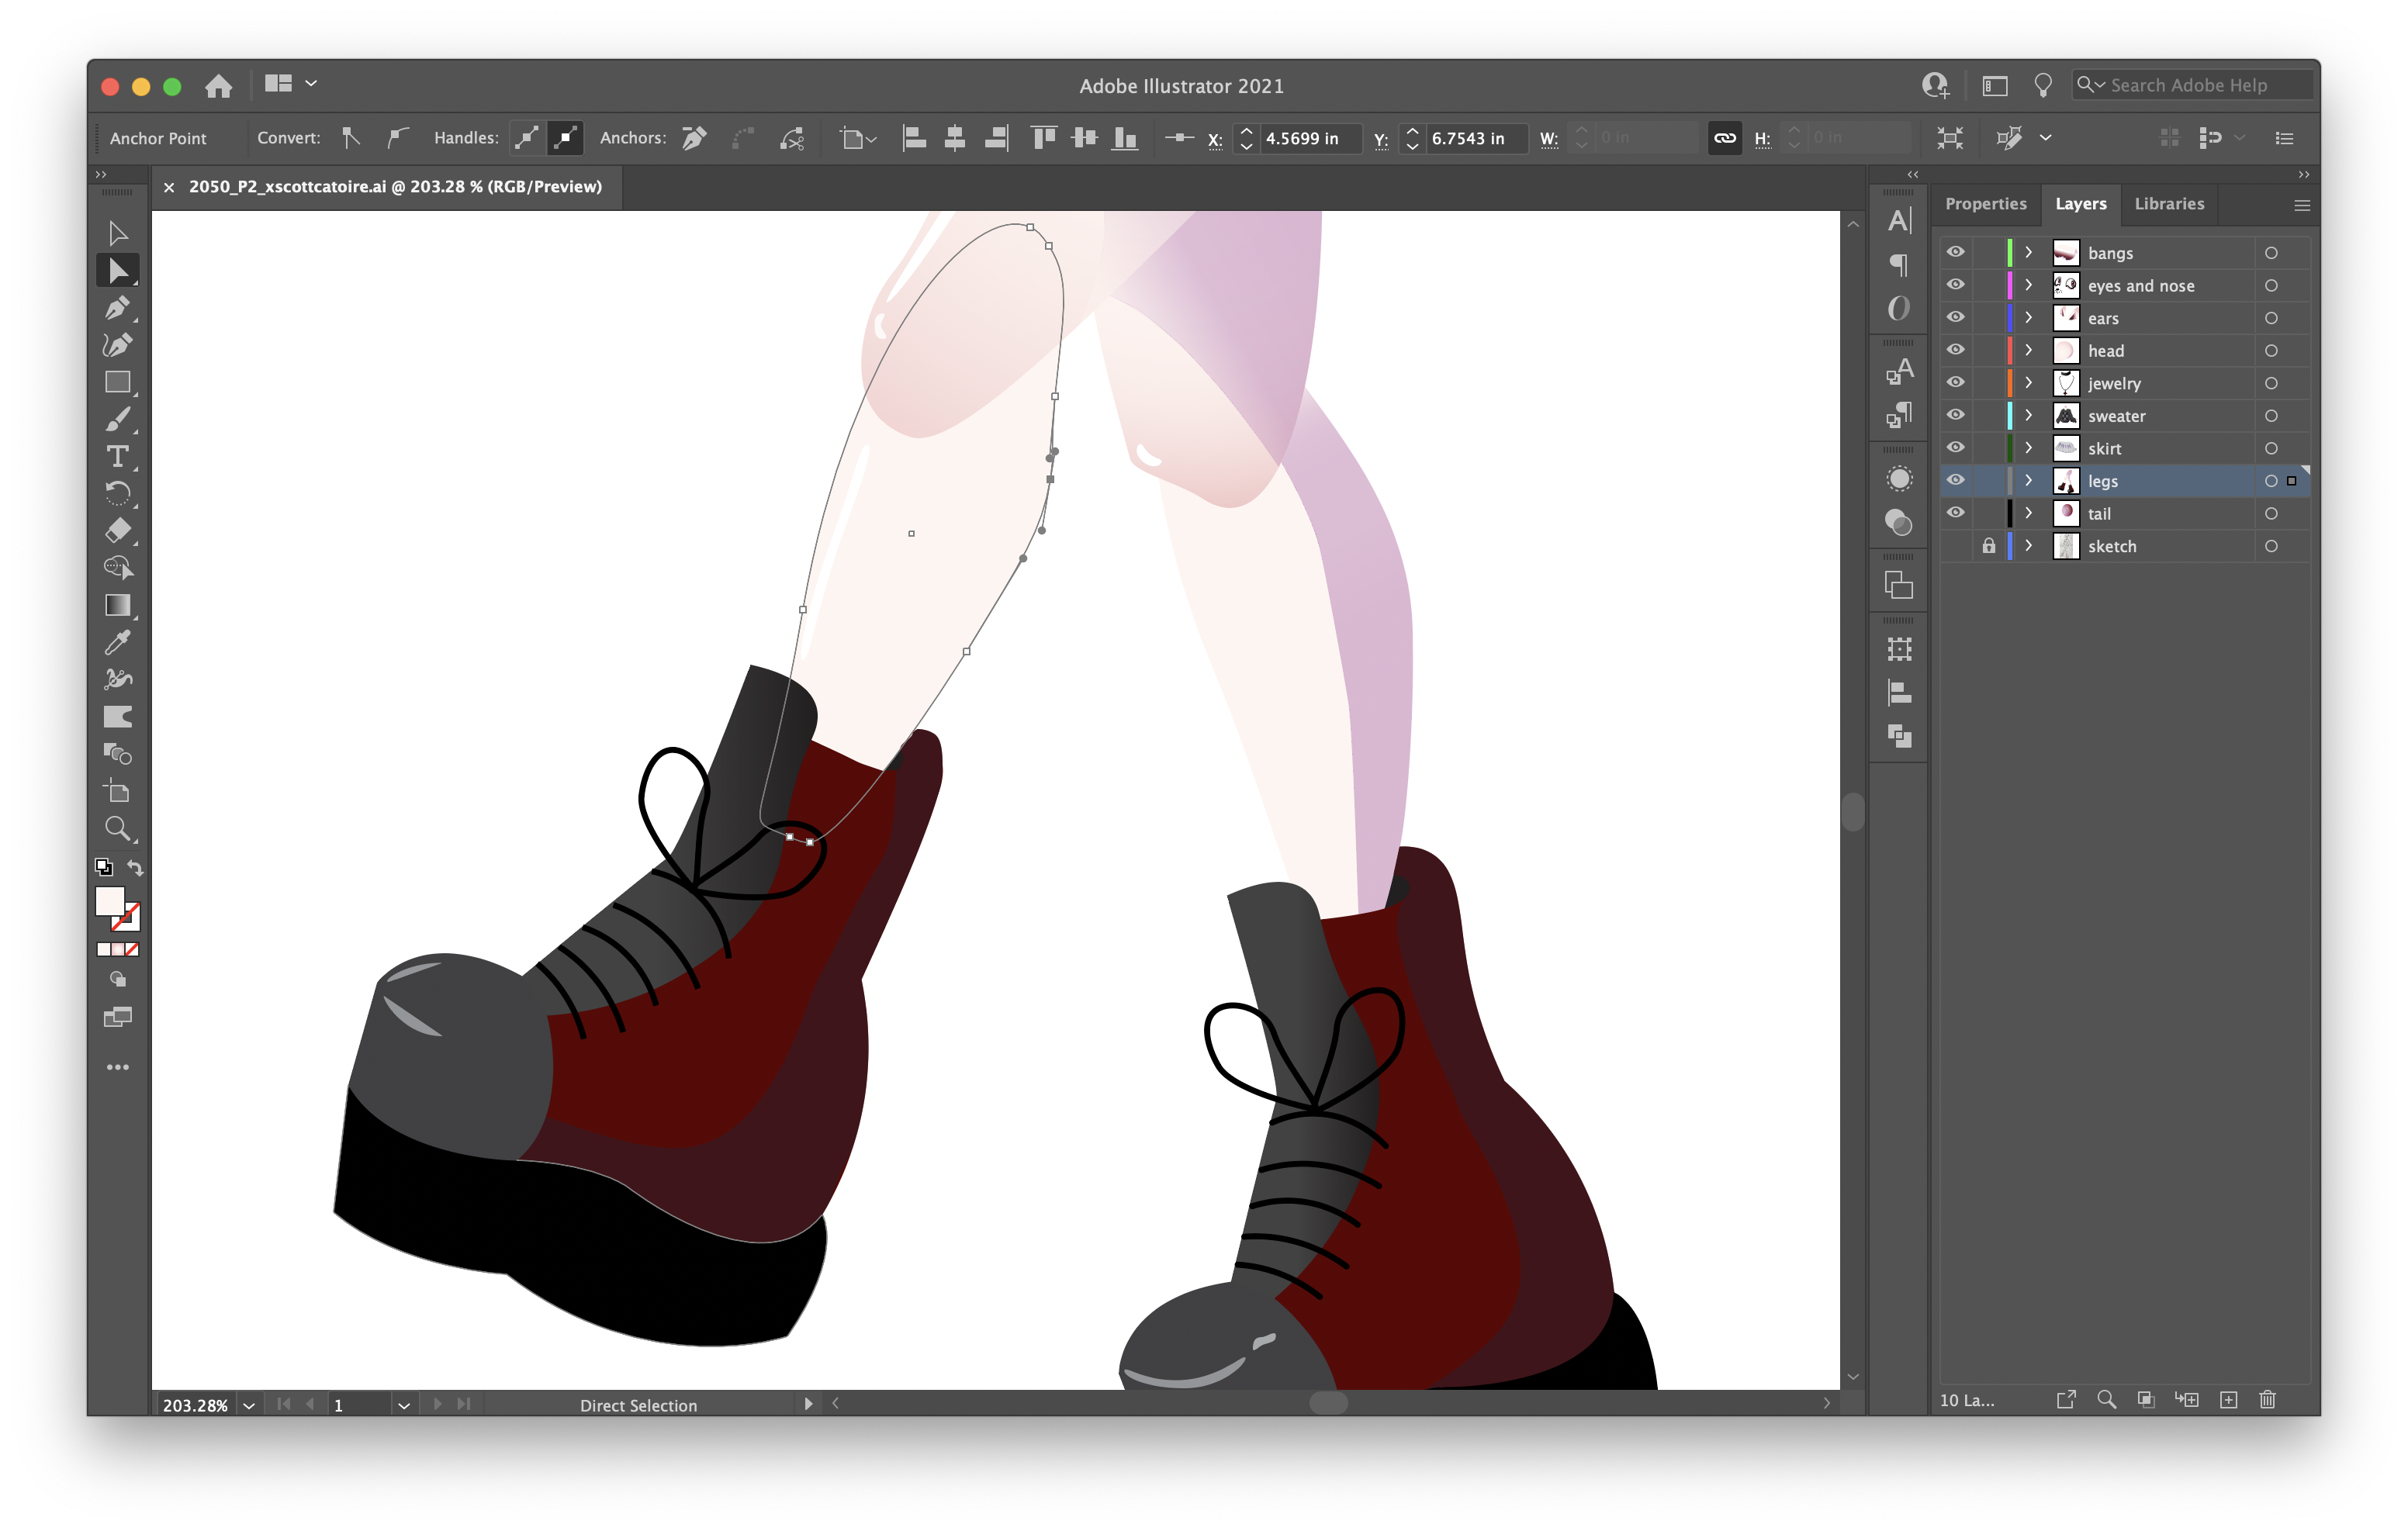
Task: Expand the jewelry layer contents
Action: click(2028, 383)
